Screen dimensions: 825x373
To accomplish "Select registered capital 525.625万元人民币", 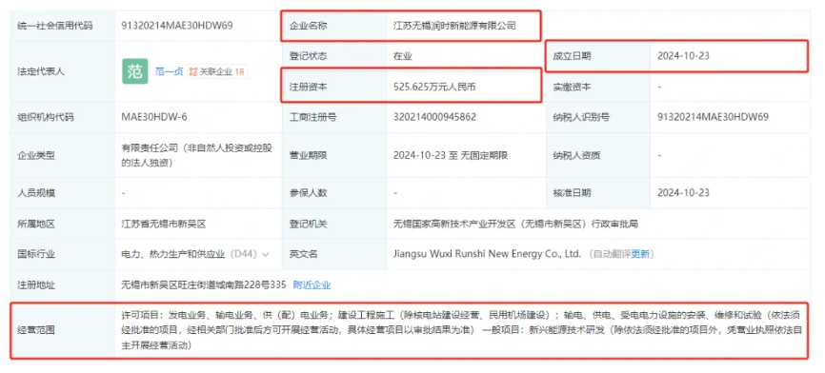I will point(434,88).
